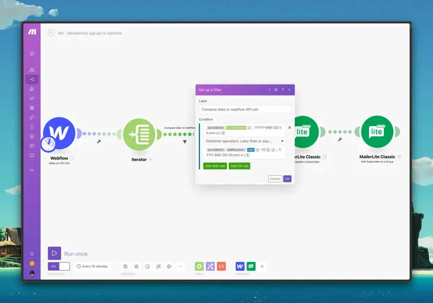Viewport: 433px width, 303px height.
Task: Click the first condition parseDate field
Action: 244,130
